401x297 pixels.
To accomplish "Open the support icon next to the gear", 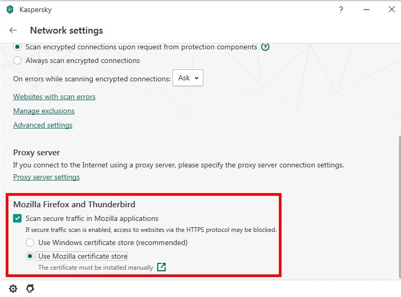I will (x=30, y=289).
